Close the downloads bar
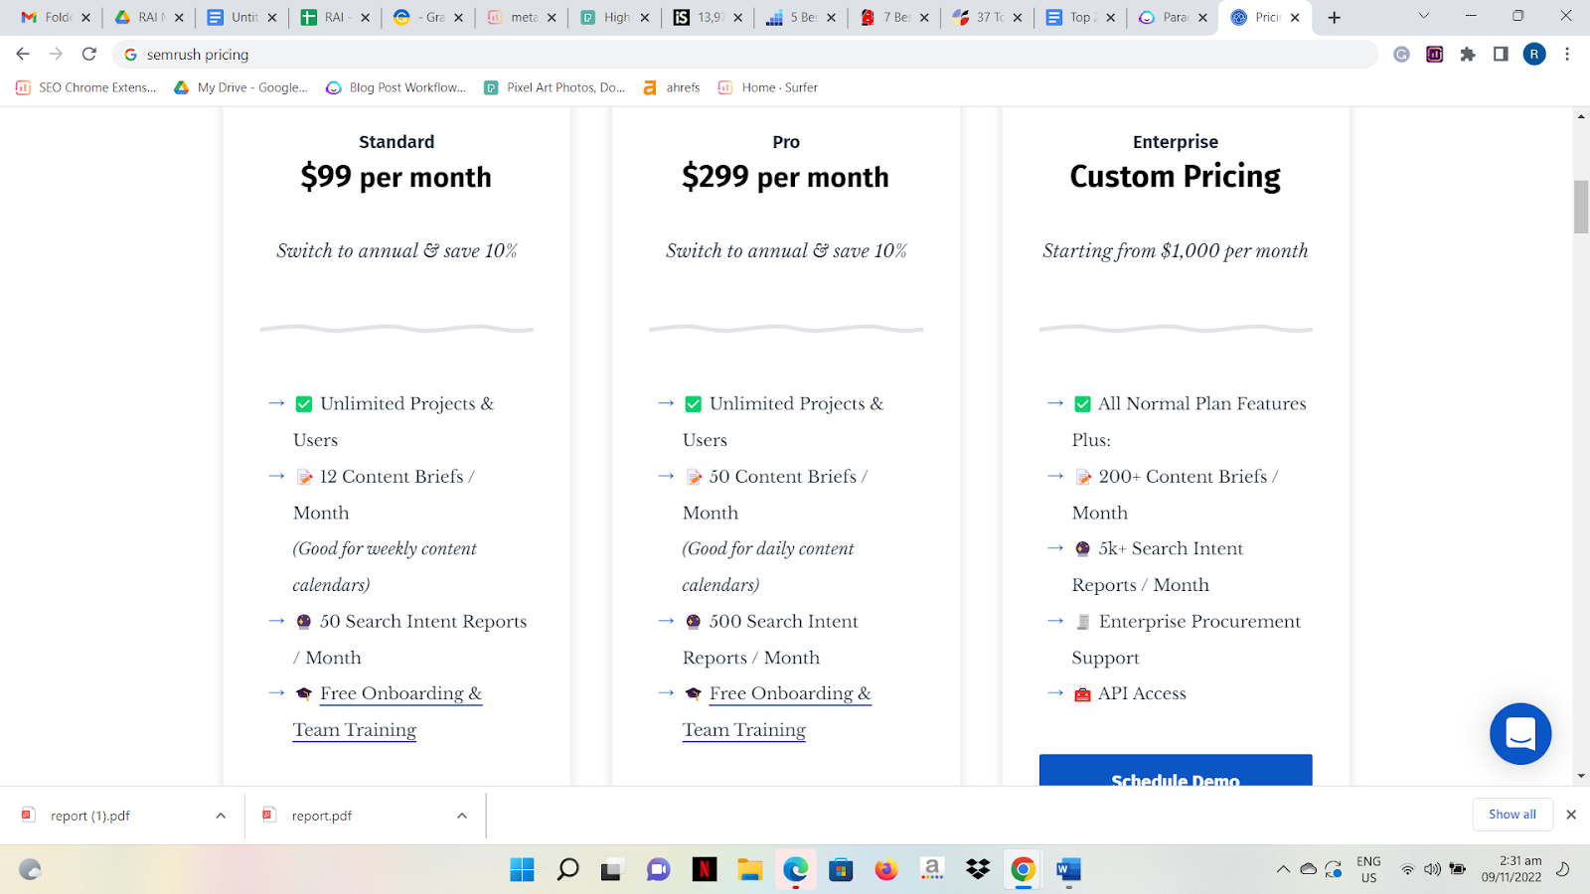The image size is (1590, 894). tap(1571, 815)
